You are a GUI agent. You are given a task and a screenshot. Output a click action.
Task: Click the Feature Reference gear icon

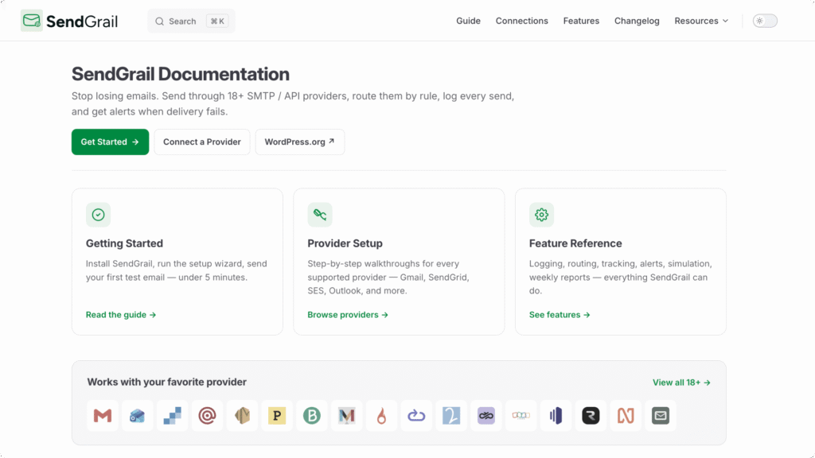coord(541,215)
